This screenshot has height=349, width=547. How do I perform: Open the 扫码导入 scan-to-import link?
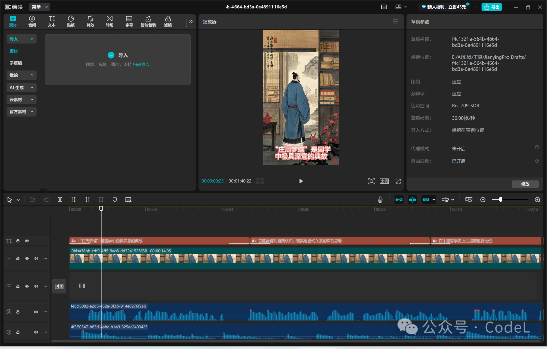(x=141, y=64)
